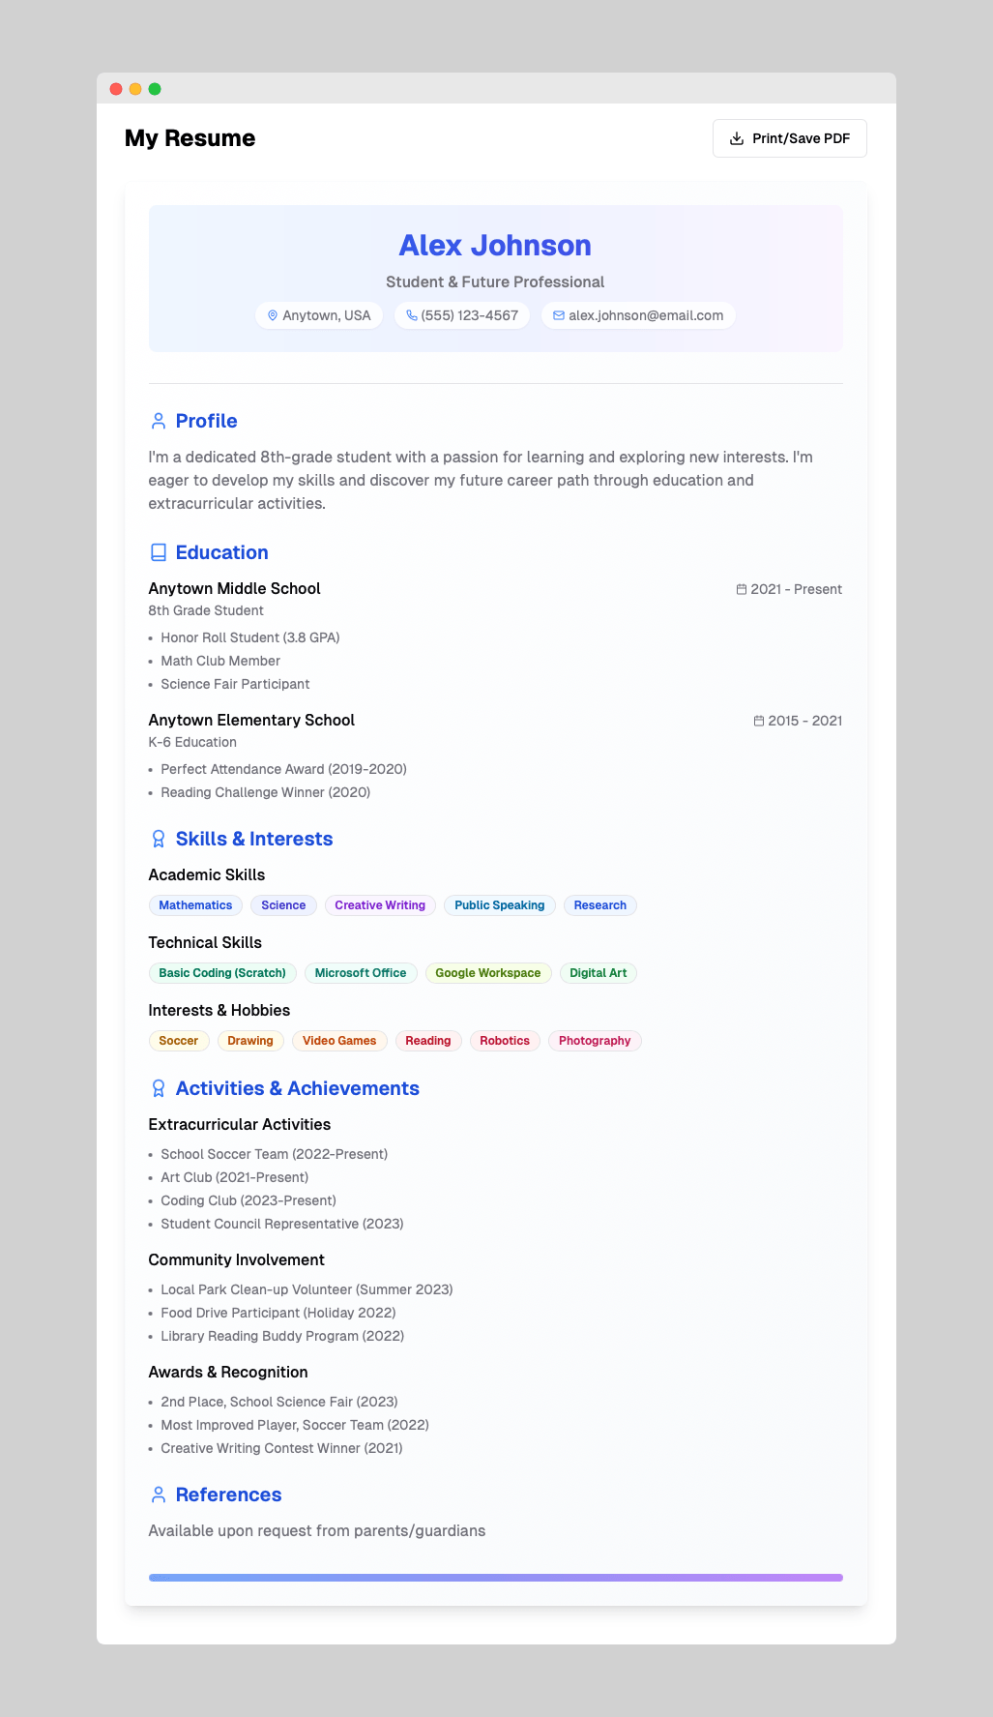Click the ribbon icon beside Skills & Interests

point(159,839)
